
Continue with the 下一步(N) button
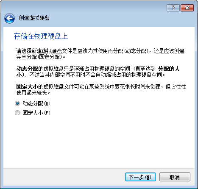coord(140,177)
